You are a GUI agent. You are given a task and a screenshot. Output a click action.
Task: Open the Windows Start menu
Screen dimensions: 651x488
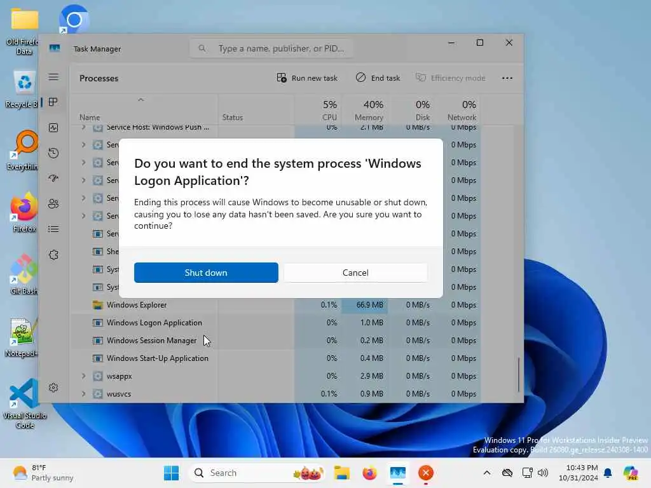(171, 473)
